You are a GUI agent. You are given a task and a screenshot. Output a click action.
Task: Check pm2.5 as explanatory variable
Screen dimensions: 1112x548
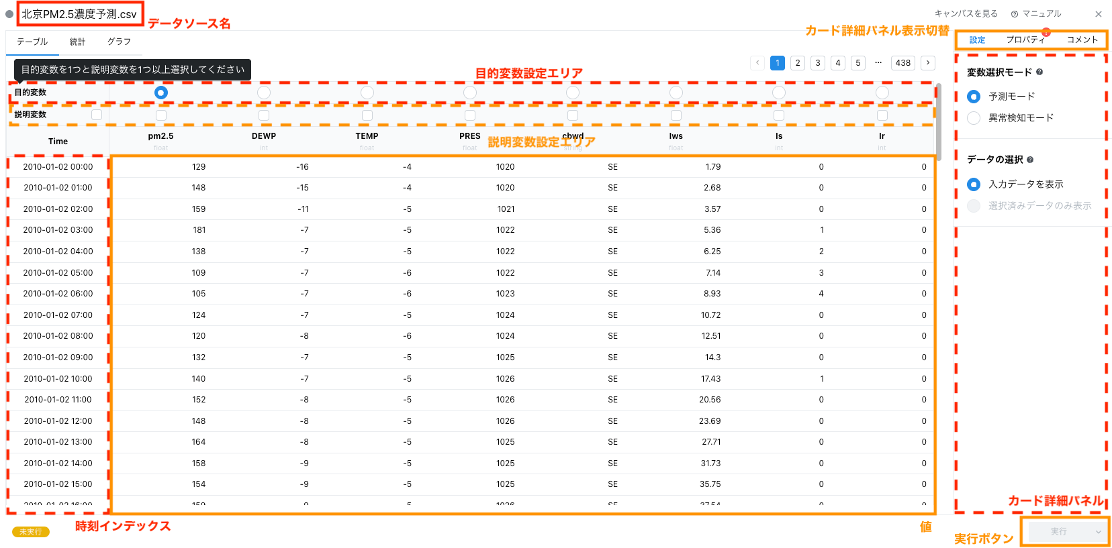(x=161, y=115)
